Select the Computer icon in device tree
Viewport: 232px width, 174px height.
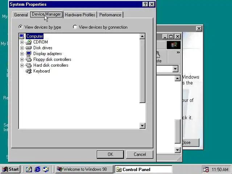coord(22,36)
